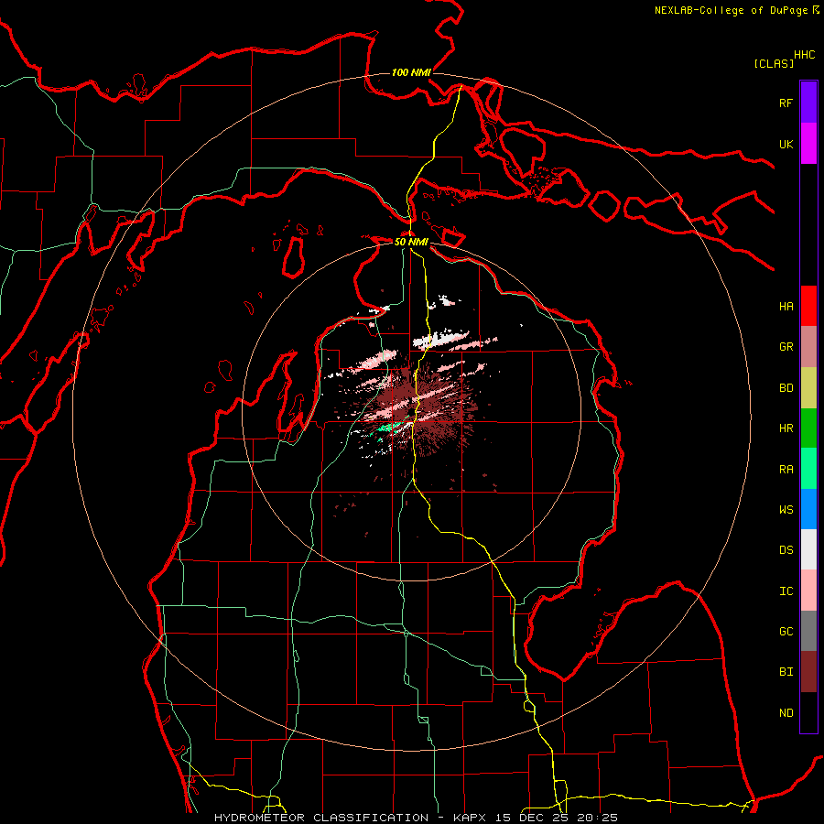The height and width of the screenshot is (824, 824).
Task: Click the BD legend label
Action: click(x=786, y=388)
